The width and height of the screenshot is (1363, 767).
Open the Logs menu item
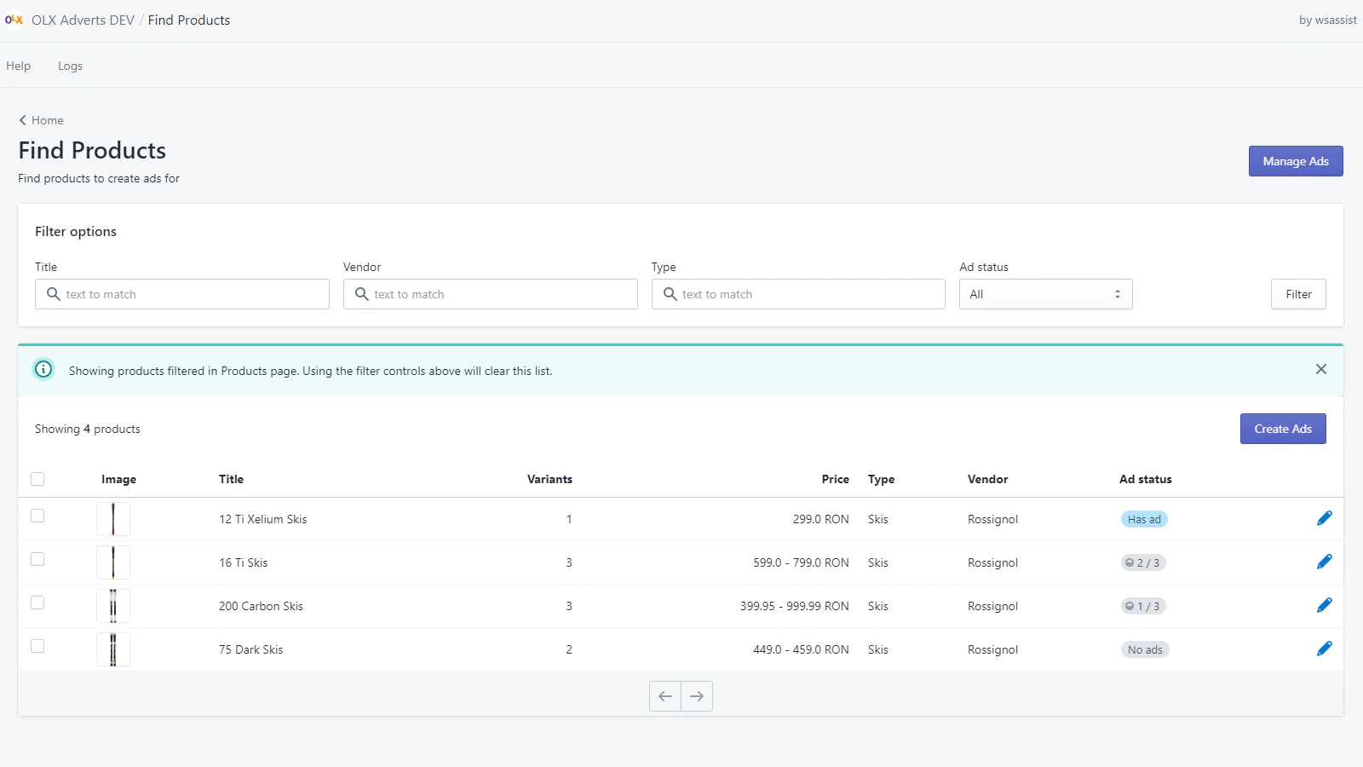pos(70,66)
